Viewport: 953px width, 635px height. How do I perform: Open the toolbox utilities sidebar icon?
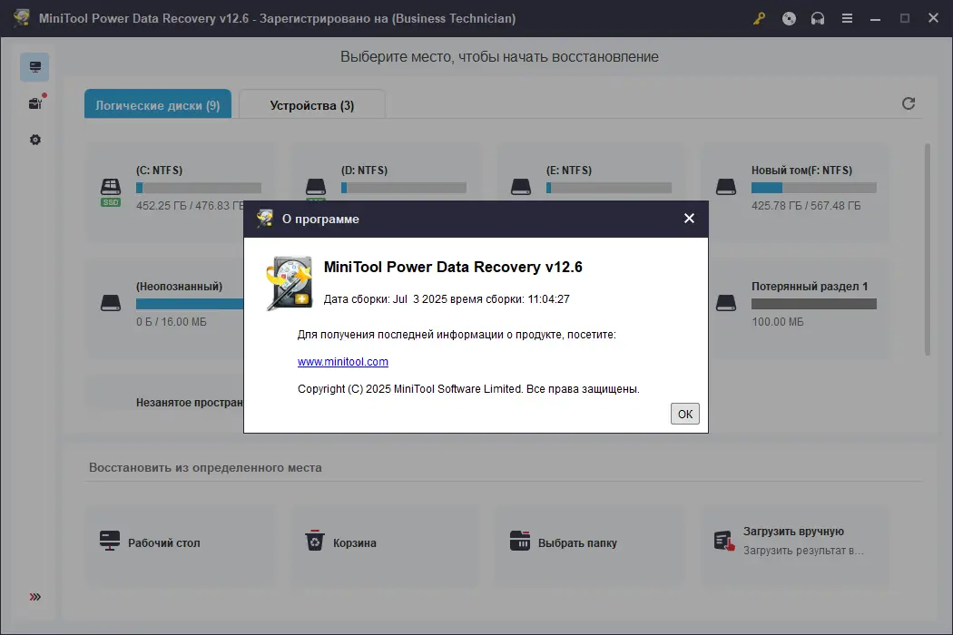(x=35, y=103)
